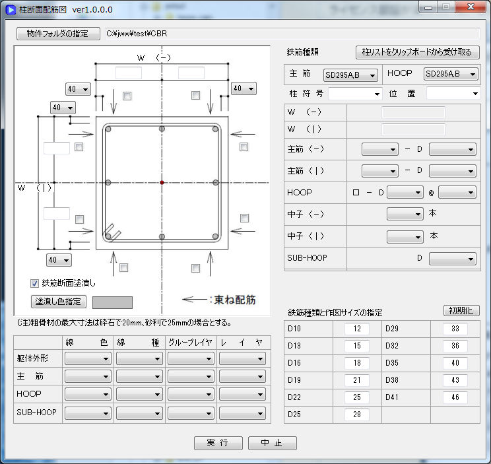Click 柱リストをクリップボードから受け取る button
491x464 pixels.
417,52
